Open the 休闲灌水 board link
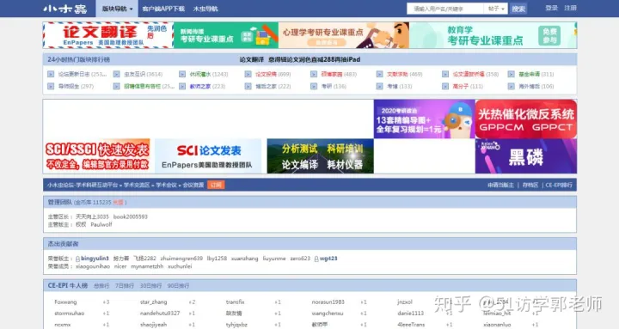The height and width of the screenshot is (329, 619). pyautogui.click(x=200, y=74)
